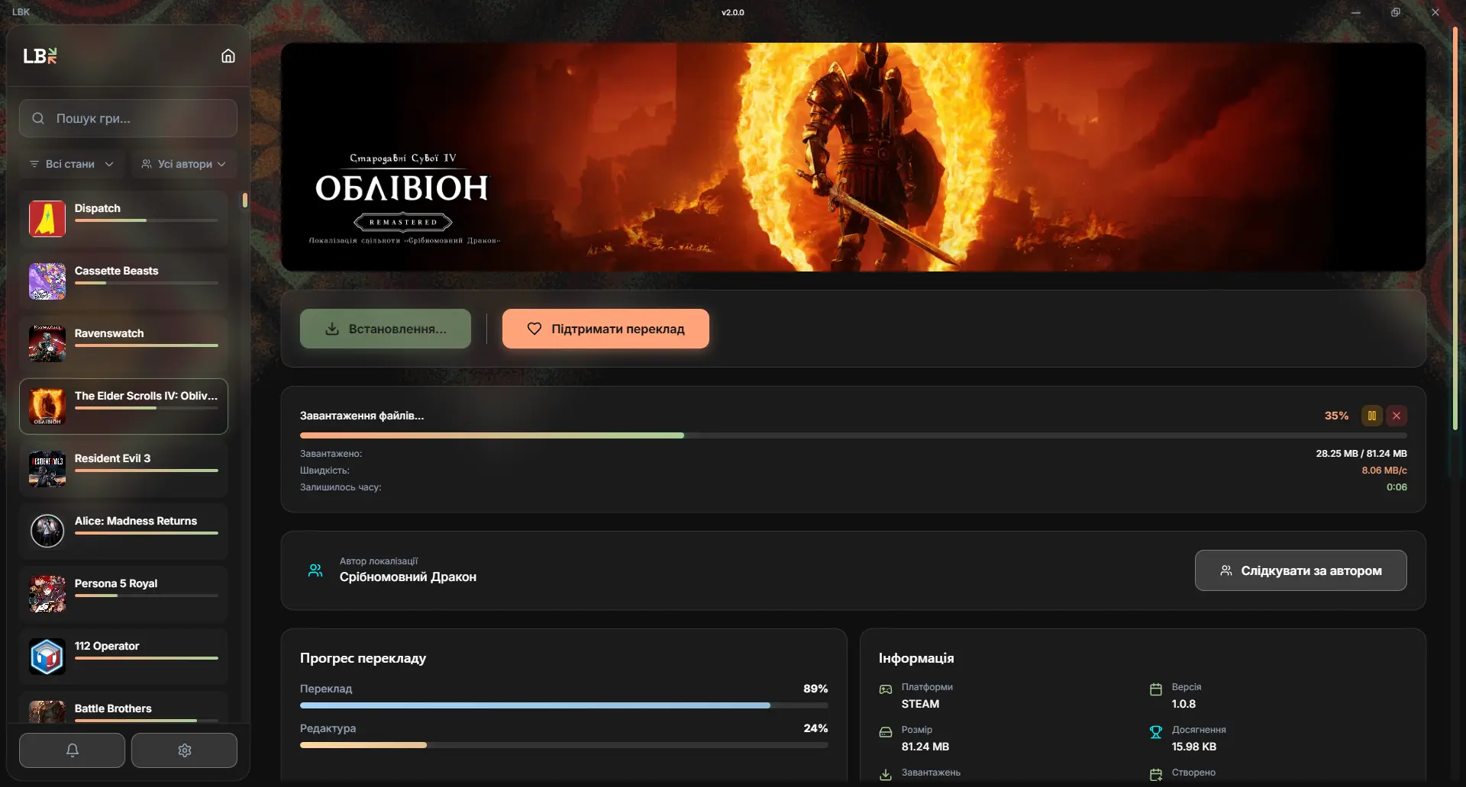Click the heart icon on Підтримати переклад
1466x787 pixels.
click(533, 329)
